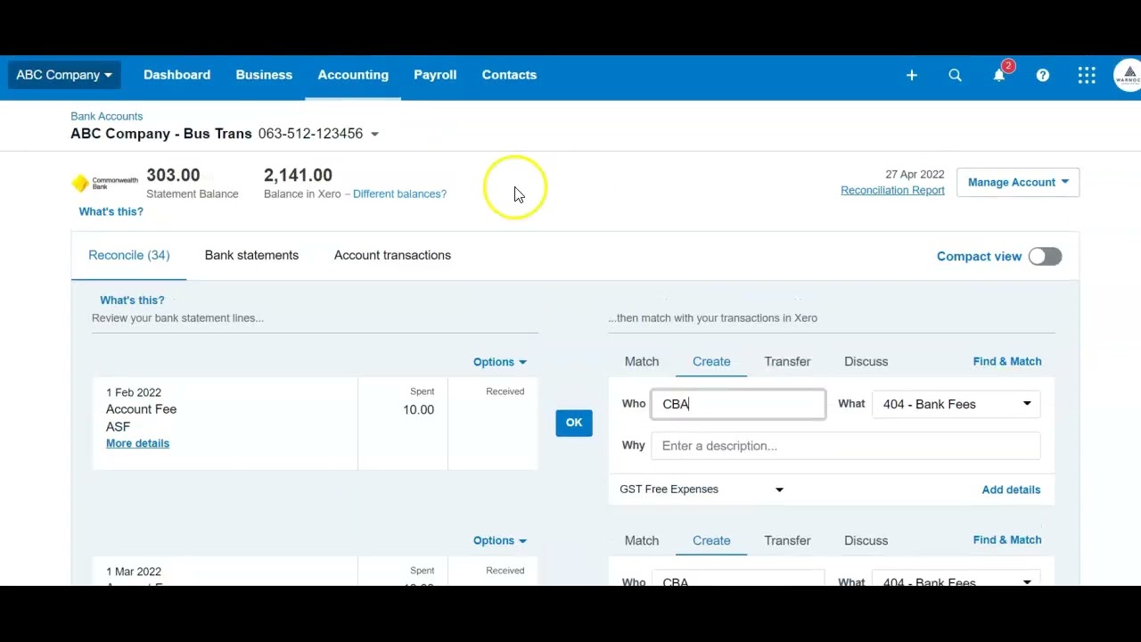Click the Warnock user avatar
This screenshot has height=642, width=1141.
tap(1128, 76)
